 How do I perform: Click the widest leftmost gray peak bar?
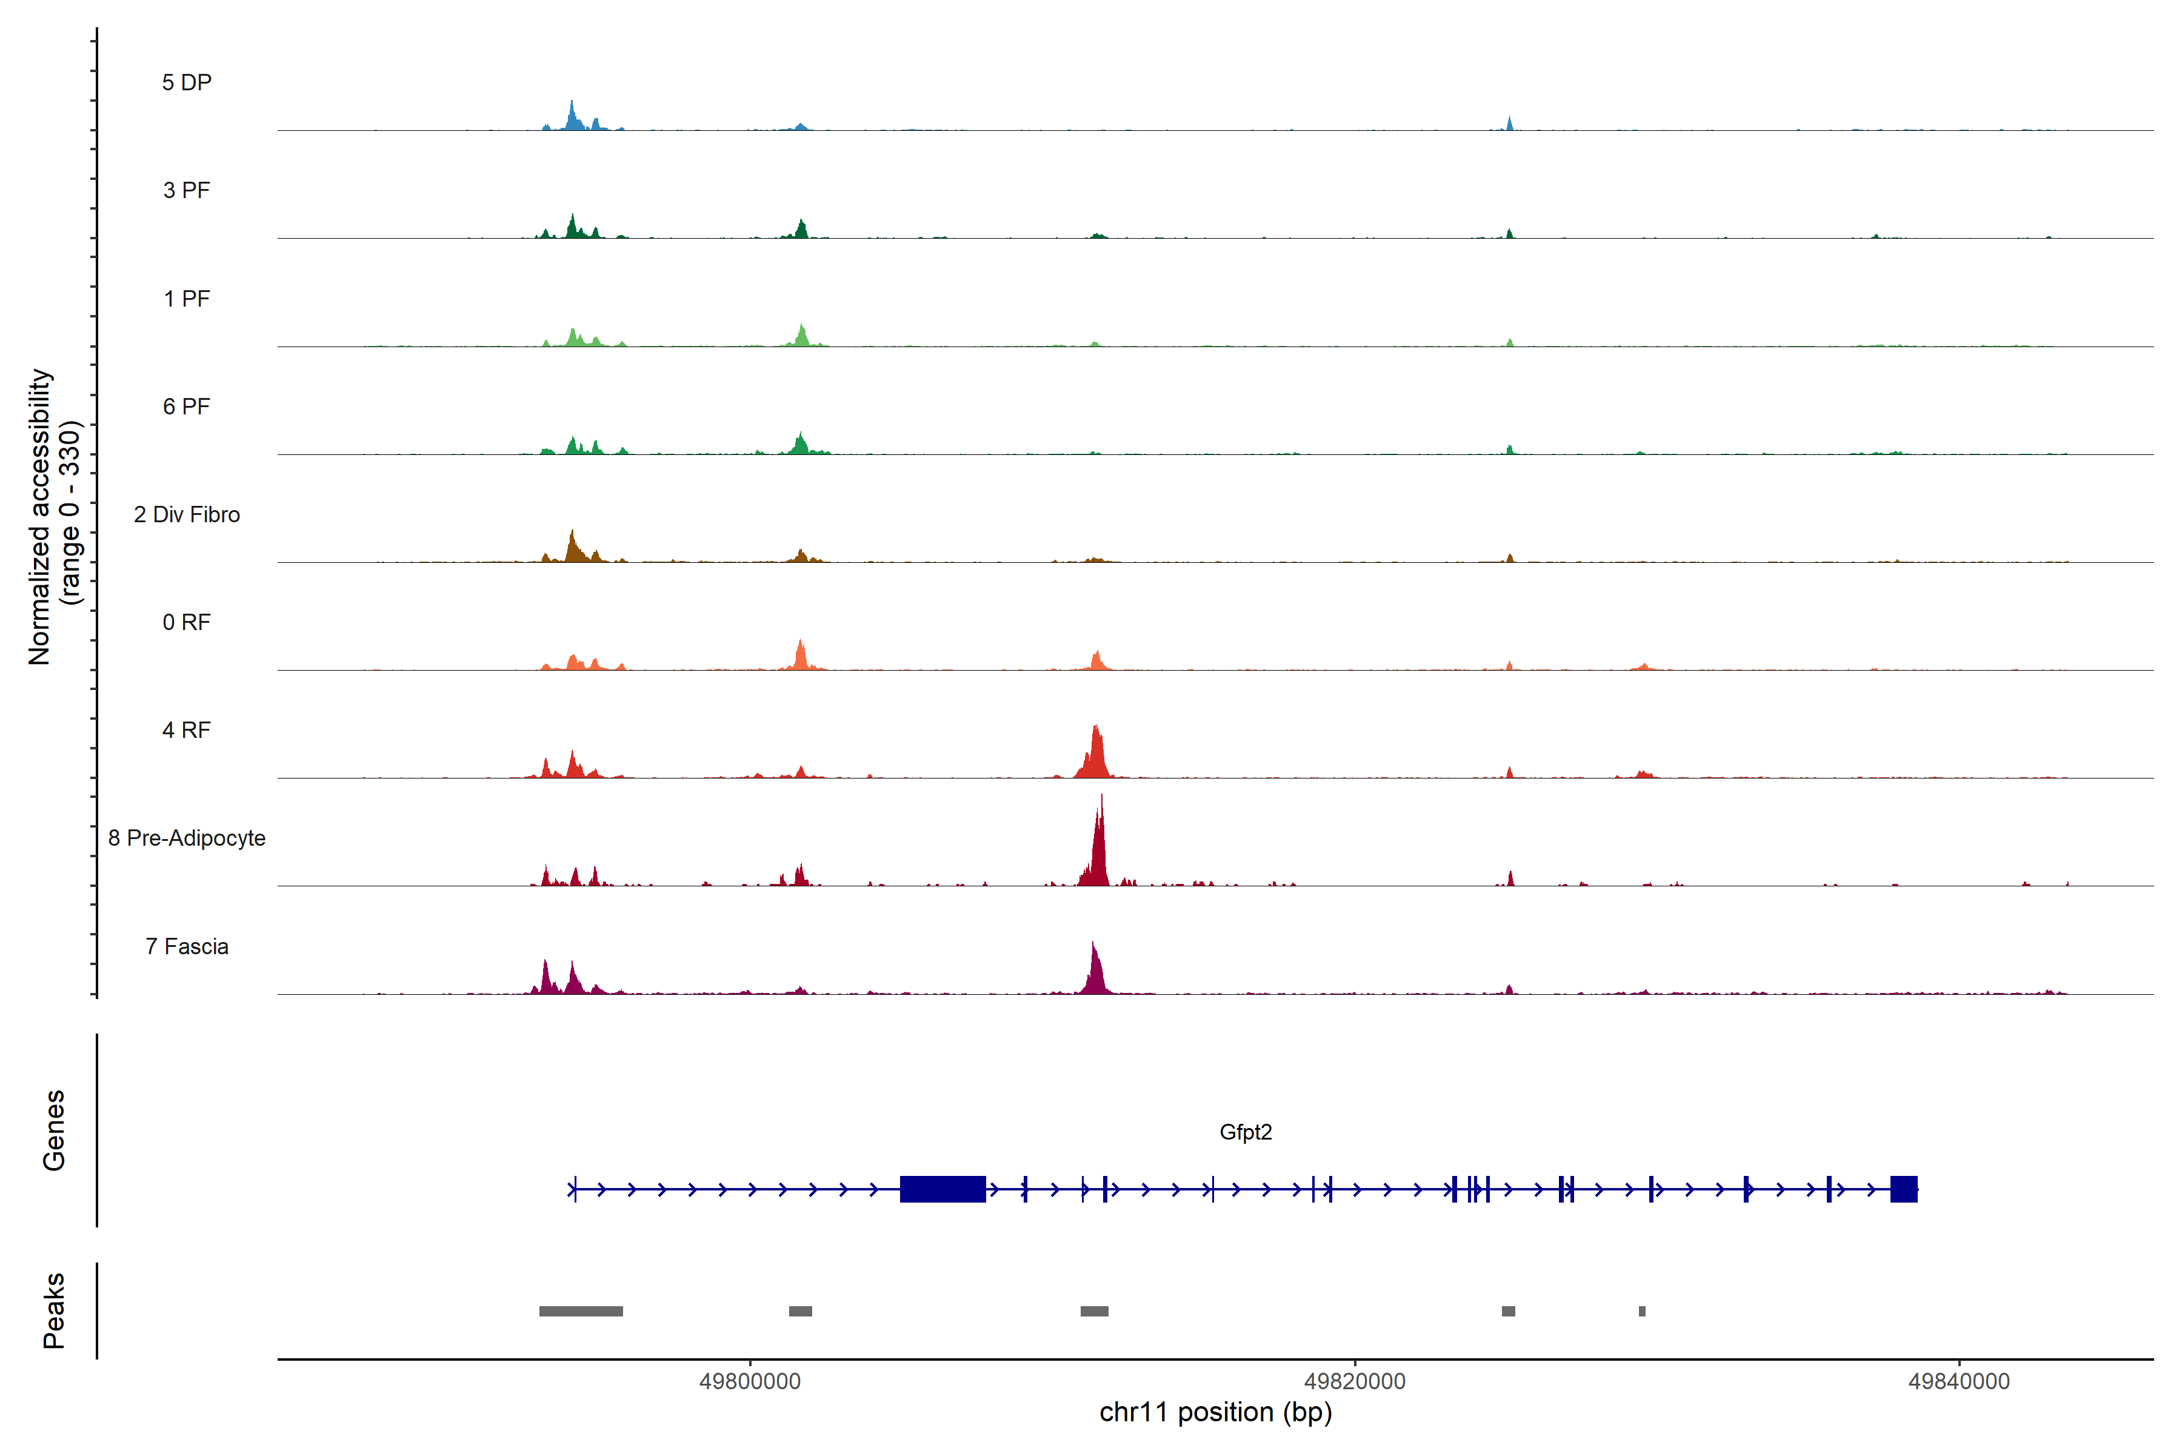581,1311
